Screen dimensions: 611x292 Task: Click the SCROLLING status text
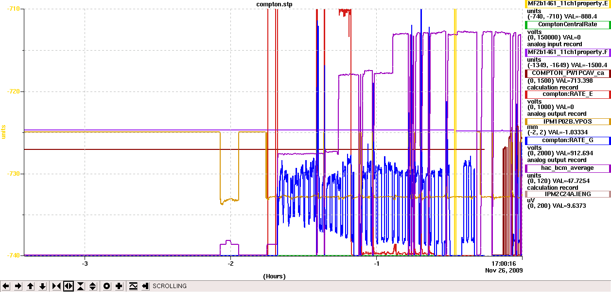[x=170, y=286]
